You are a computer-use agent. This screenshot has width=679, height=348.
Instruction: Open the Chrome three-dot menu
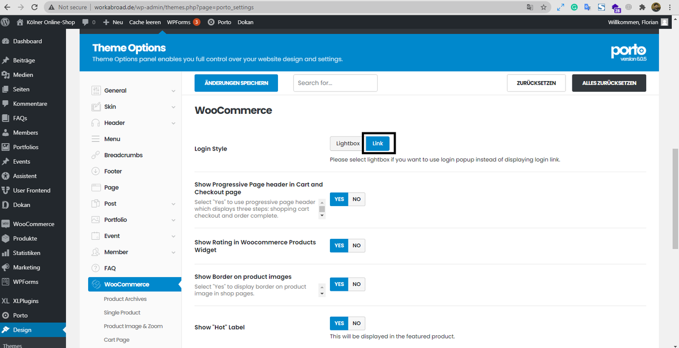pos(671,7)
